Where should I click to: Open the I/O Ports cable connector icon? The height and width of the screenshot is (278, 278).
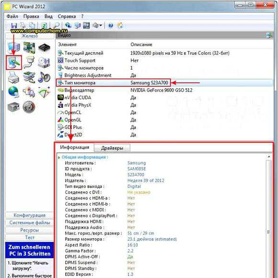pyautogui.click(x=29, y=62)
